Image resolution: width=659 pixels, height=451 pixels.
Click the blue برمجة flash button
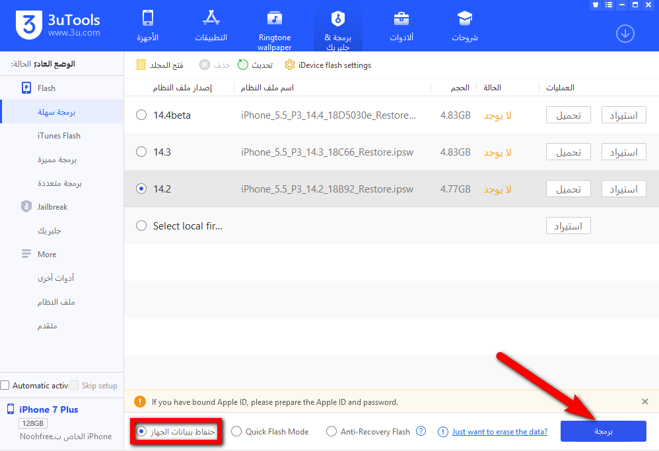[603, 431]
